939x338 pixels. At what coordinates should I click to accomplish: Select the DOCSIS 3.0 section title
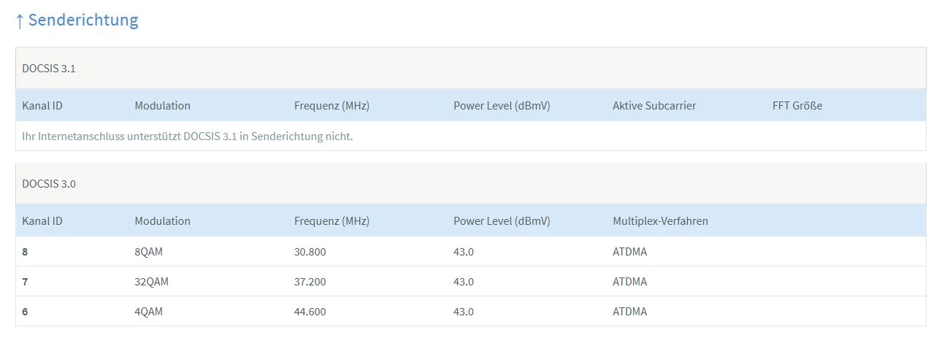pos(49,184)
